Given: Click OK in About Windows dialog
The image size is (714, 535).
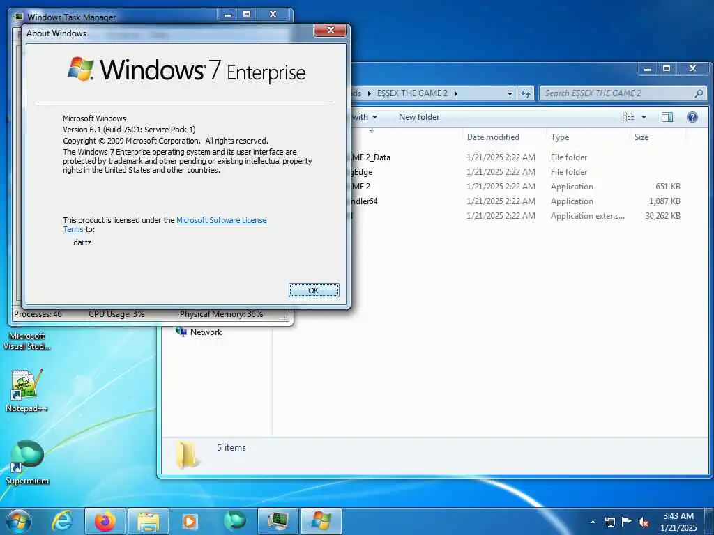Looking at the screenshot, I should 314,290.
